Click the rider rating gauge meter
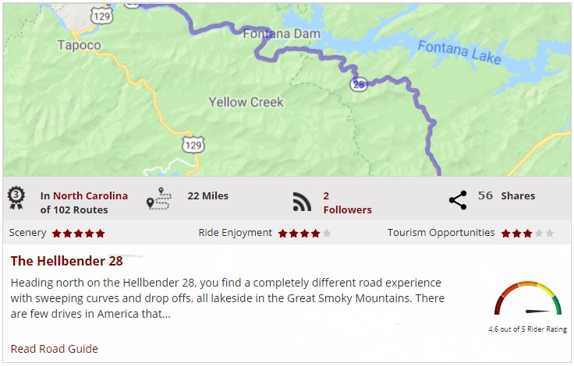This screenshot has width=574, height=366. click(527, 301)
